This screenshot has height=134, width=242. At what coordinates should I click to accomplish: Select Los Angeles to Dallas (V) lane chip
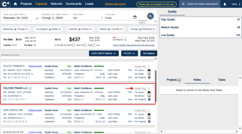click(49, 29)
